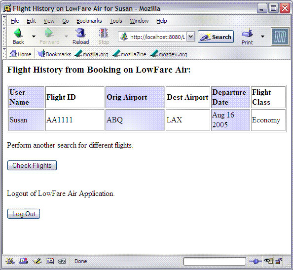
Task: Click the status bar progress meter
Action: pos(215,261)
